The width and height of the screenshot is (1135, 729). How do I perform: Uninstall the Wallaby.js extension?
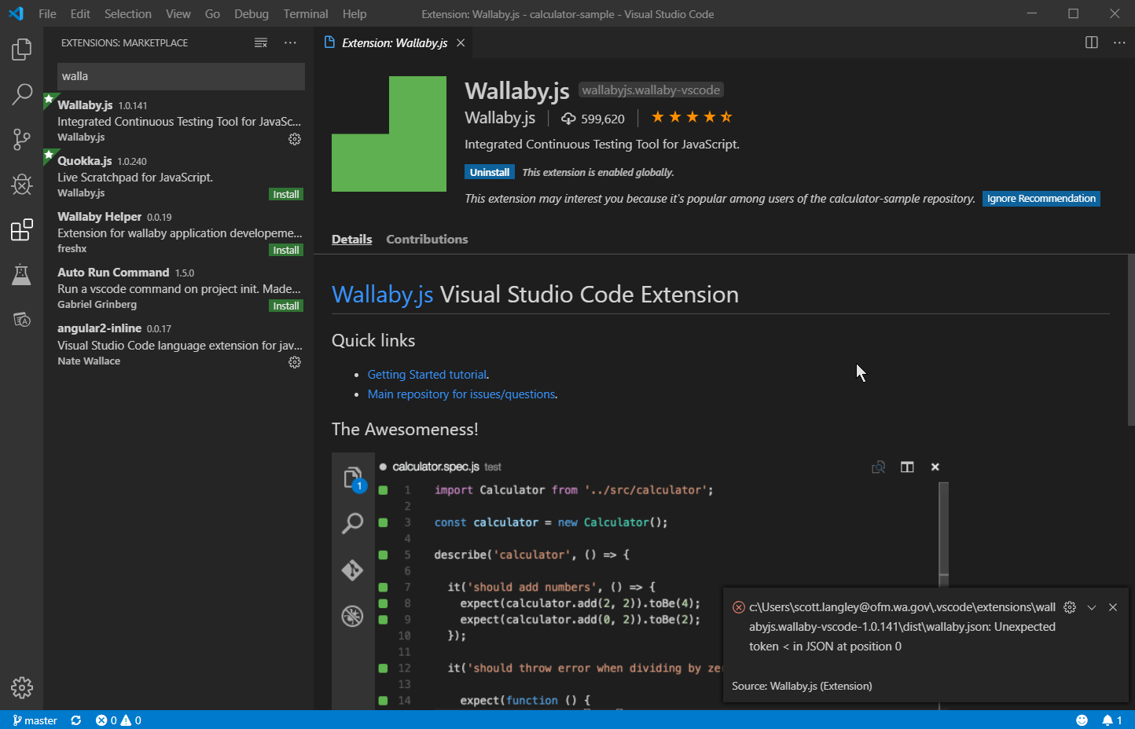[490, 172]
